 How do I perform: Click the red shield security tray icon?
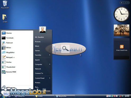[x=114, y=96]
